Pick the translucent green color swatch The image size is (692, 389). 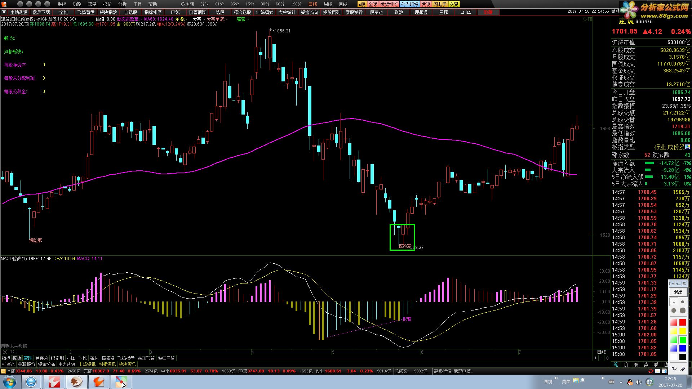click(x=674, y=340)
